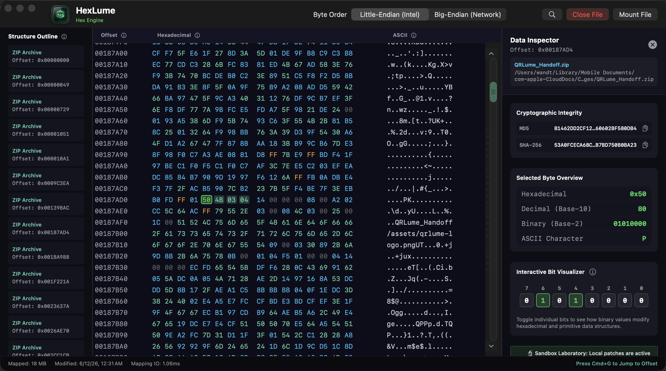This screenshot has width=666, height=371.
Task: Click the Sandbox Laboratory local patches banner
Action: 584,352
